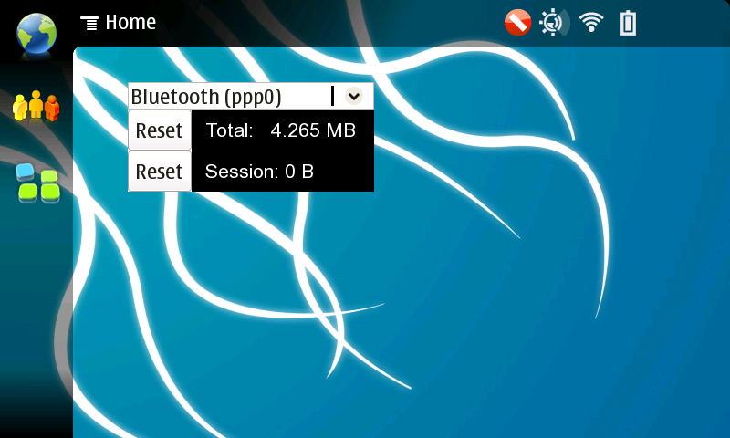This screenshot has height=438, width=730.
Task: Click the vertical separator in the interface selector
Action: [x=332, y=96]
